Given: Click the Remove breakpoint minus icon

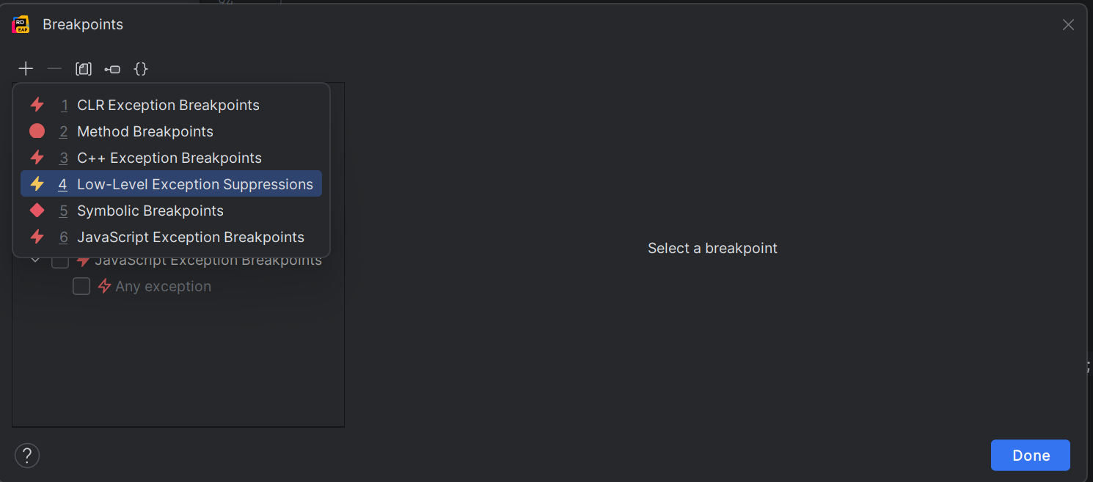Looking at the screenshot, I should 54,69.
